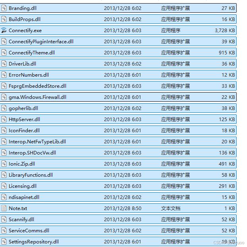This screenshot has width=247, height=247.
Task: Select the file name gopherlib.dll
Action: [23, 108]
